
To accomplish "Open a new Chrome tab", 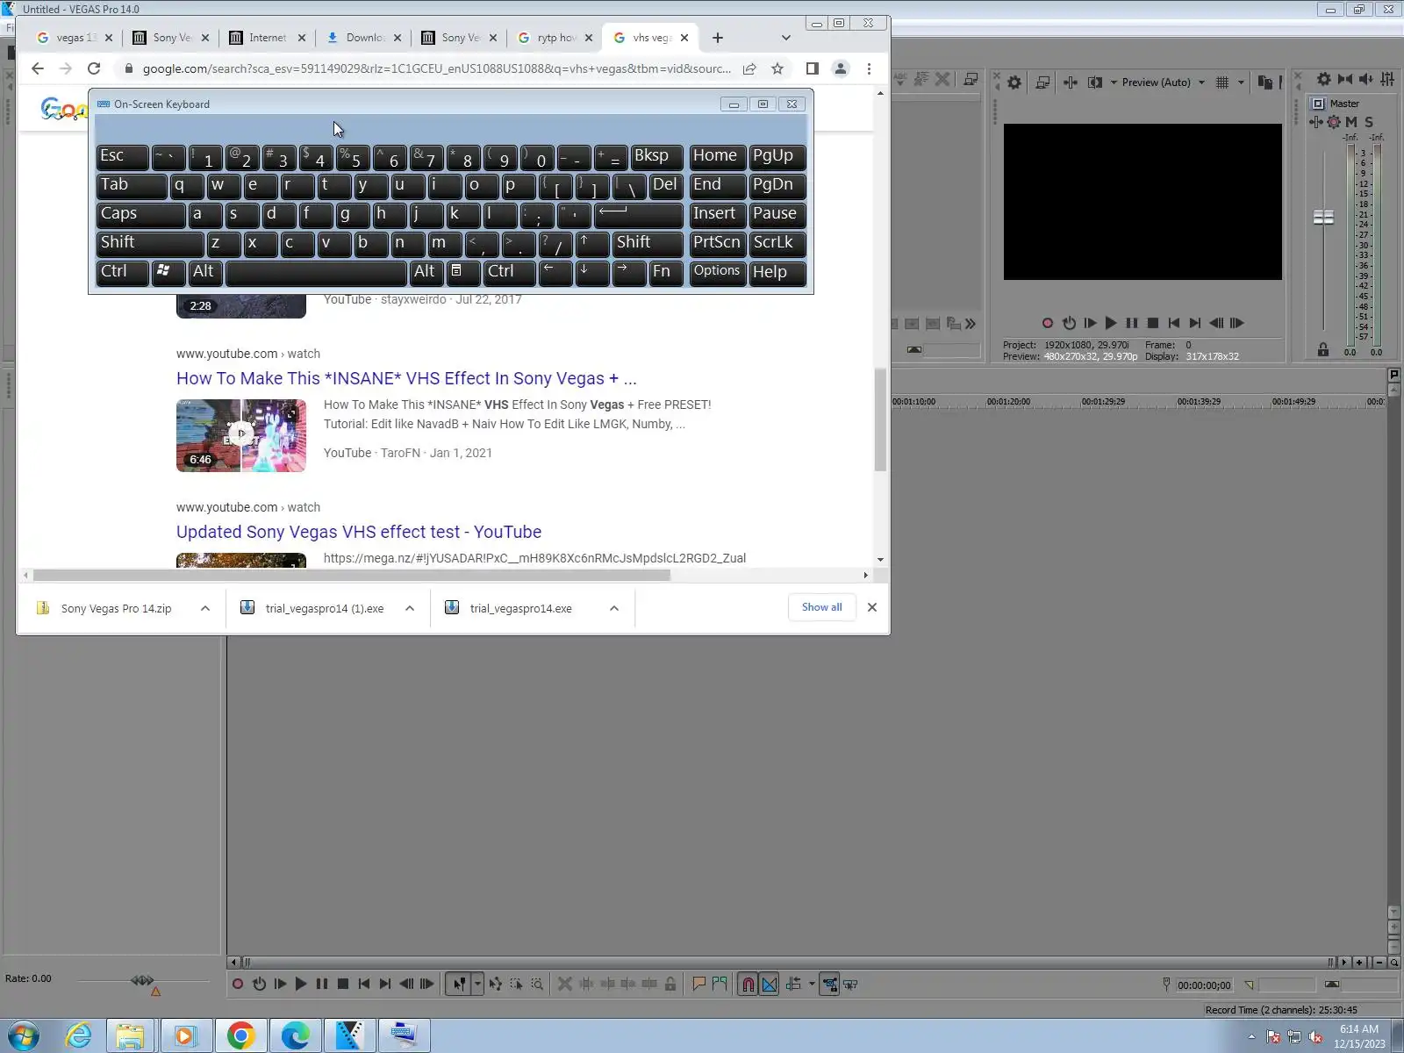I will [718, 38].
